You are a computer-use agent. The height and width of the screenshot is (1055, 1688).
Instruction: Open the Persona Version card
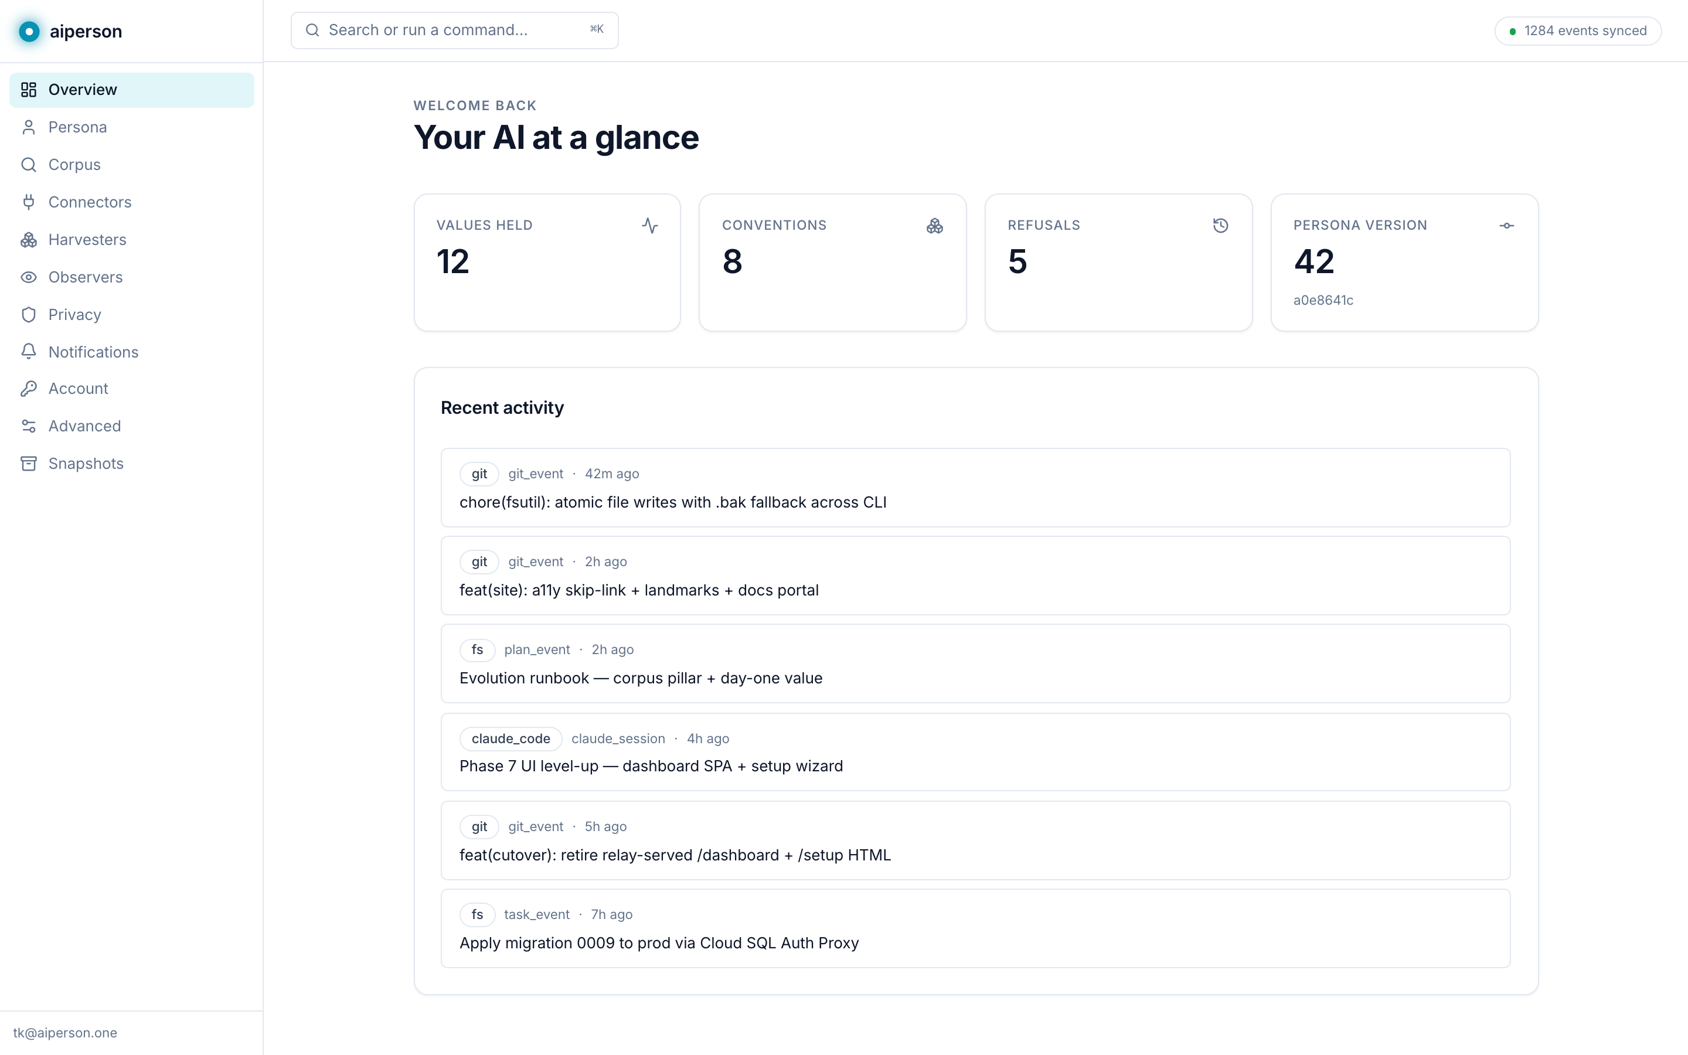click(x=1404, y=263)
